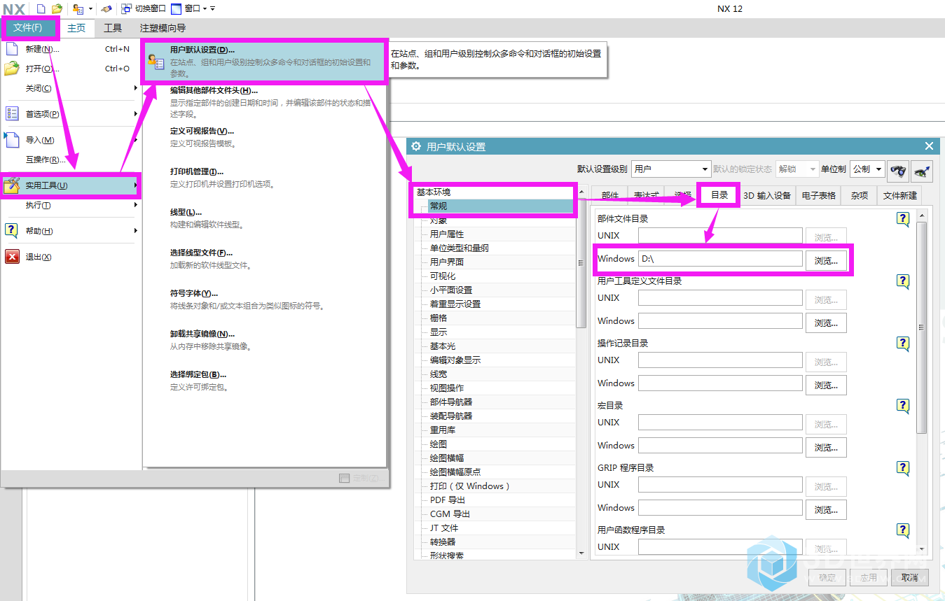This screenshot has height=601, width=945.
Task: Choose 卸载共享镜像(N) from the submenu
Action: pos(265,340)
